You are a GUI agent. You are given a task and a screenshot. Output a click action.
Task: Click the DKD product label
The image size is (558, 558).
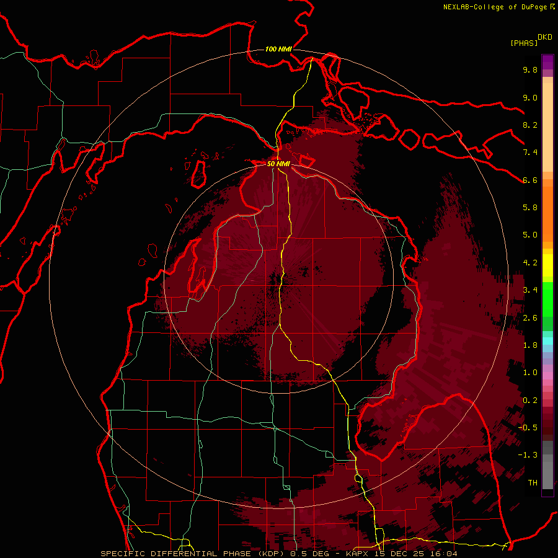click(545, 37)
